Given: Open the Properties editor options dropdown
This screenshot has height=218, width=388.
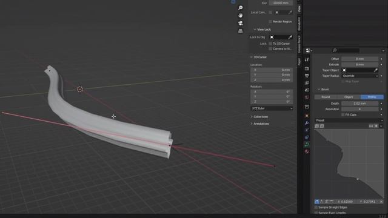Looking at the screenshot, I should coord(383,50).
